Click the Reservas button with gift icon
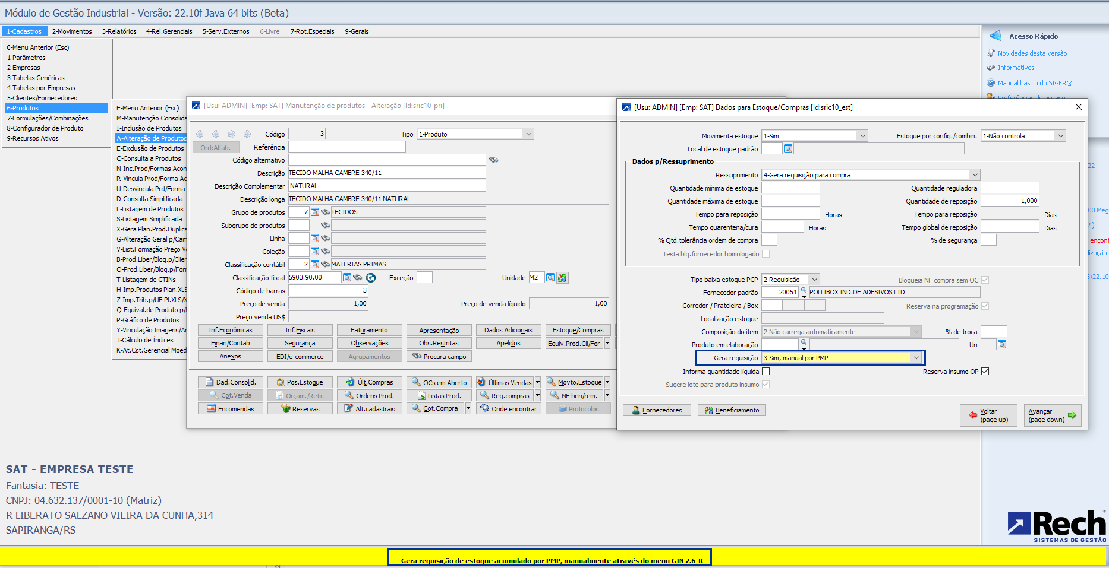The image size is (1109, 568). click(x=300, y=409)
